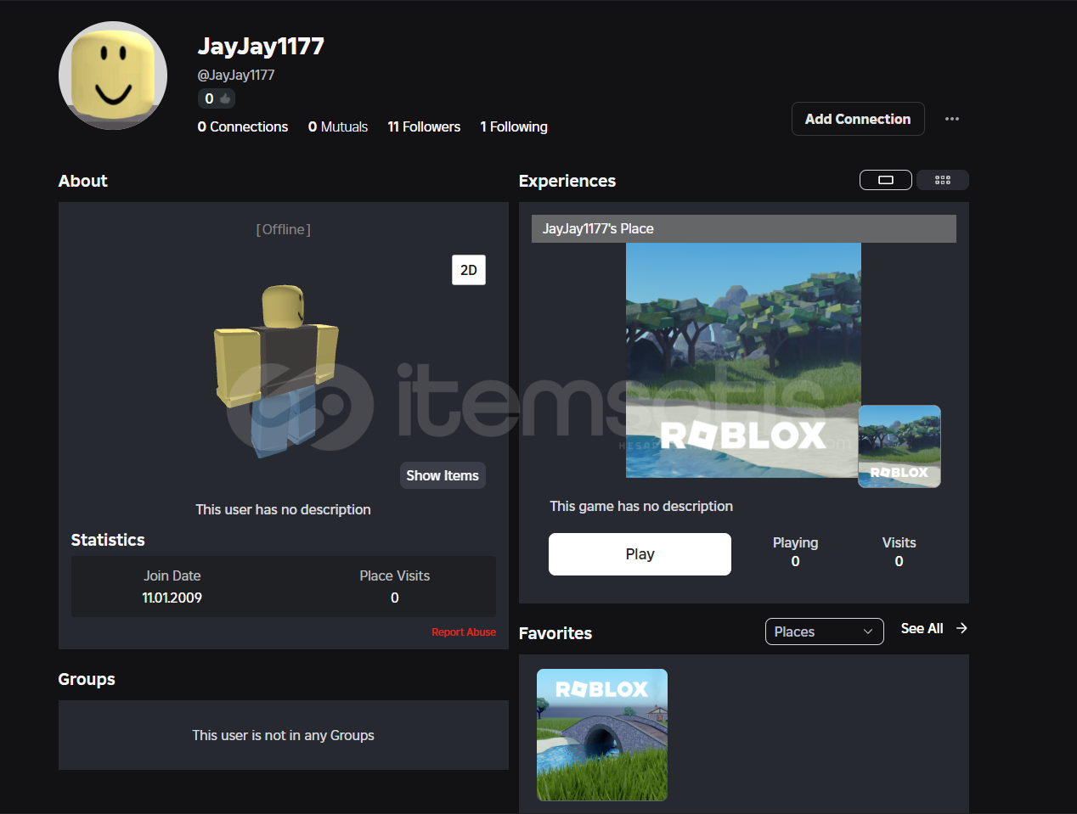Click the Playing count label
Image resolution: width=1077 pixels, height=814 pixels.
click(x=795, y=542)
